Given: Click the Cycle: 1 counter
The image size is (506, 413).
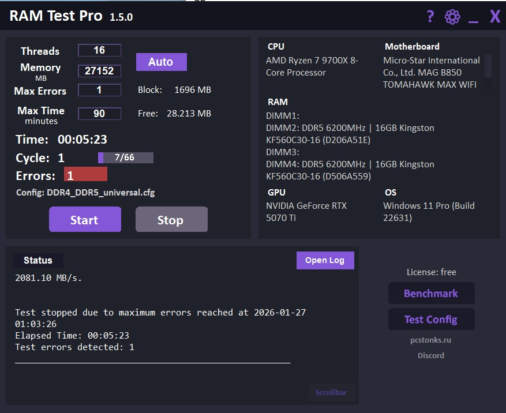Looking at the screenshot, I should point(40,158).
